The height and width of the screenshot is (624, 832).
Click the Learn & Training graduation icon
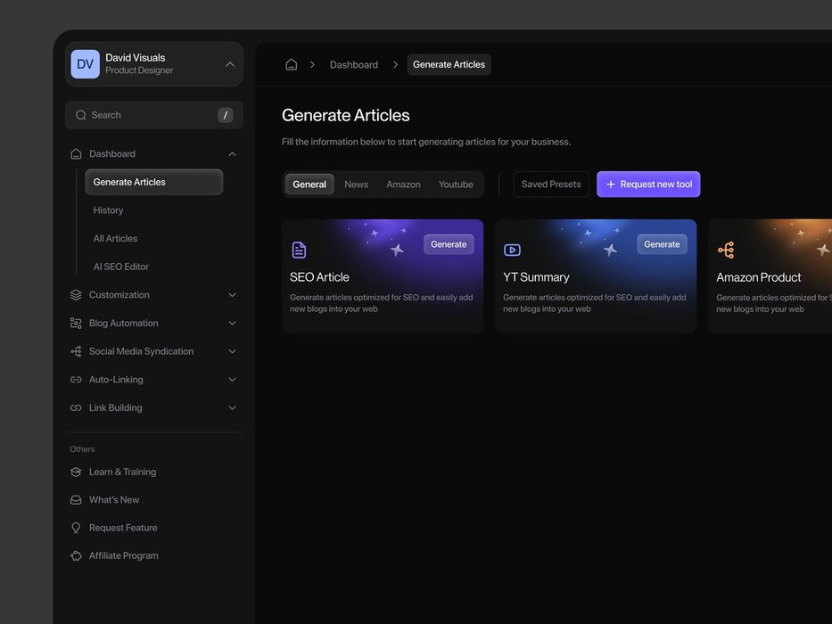[76, 472]
